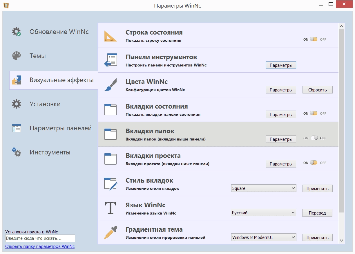Click the Строка состояния heading

[154, 32]
